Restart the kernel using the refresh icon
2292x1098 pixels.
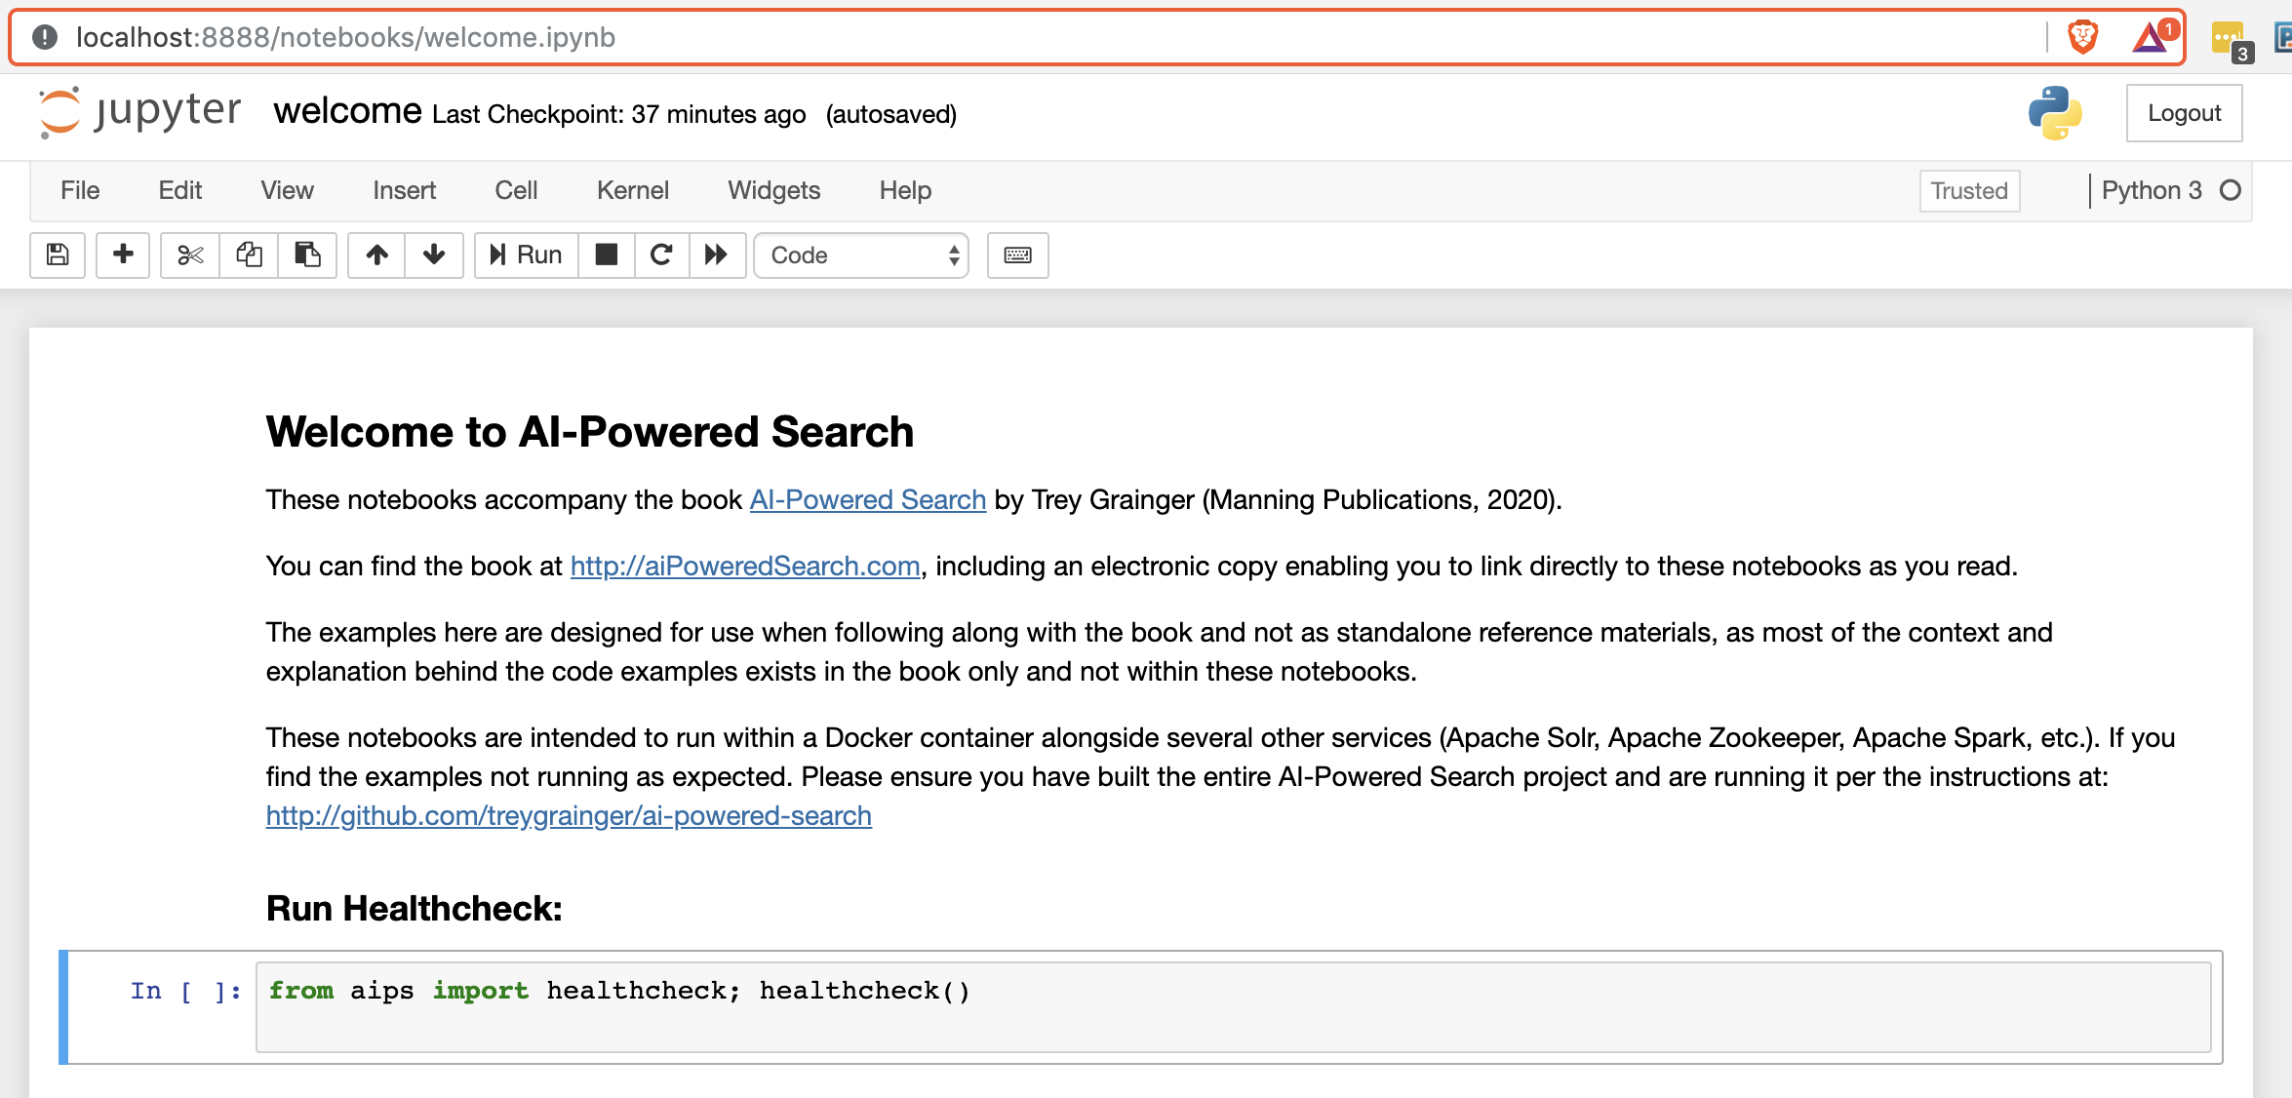click(x=661, y=255)
